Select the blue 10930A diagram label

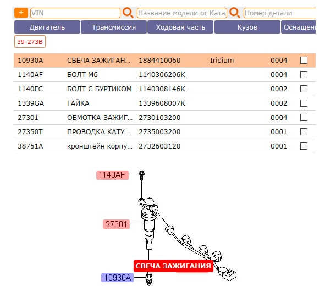pos(117,278)
